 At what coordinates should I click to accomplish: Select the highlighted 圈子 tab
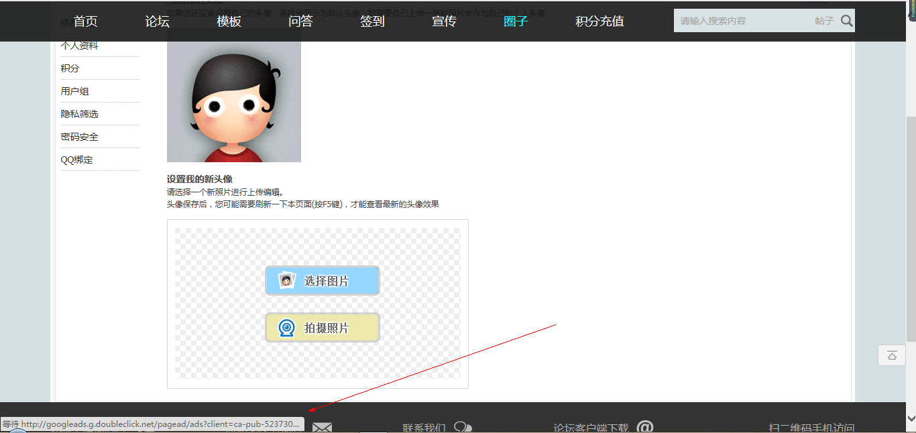515,21
